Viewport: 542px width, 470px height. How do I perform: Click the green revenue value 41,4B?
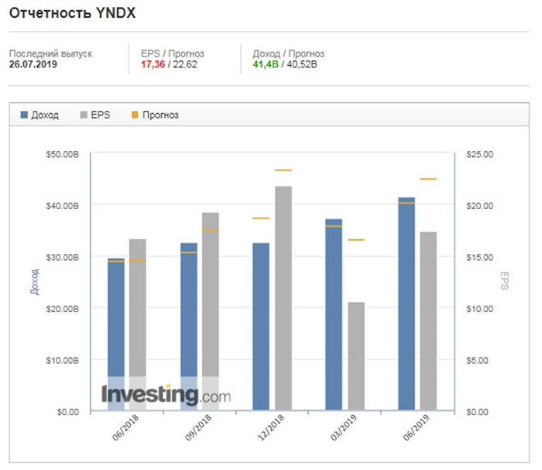point(266,64)
